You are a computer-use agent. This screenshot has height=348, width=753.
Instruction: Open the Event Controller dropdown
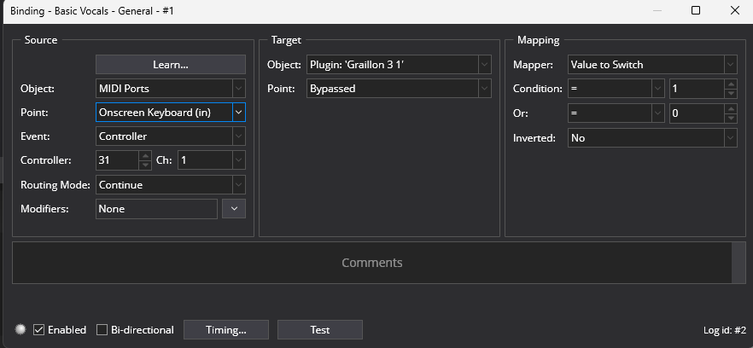171,136
